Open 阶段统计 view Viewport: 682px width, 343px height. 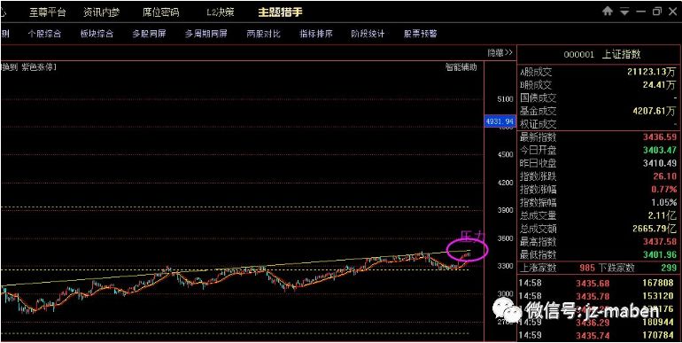pyautogui.click(x=368, y=34)
